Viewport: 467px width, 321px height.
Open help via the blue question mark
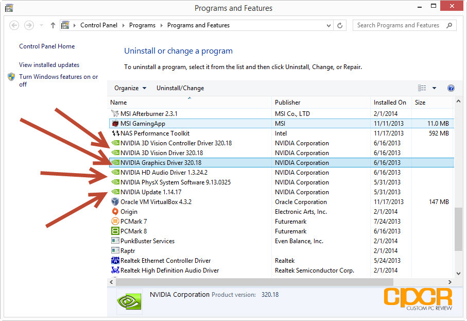pos(451,88)
